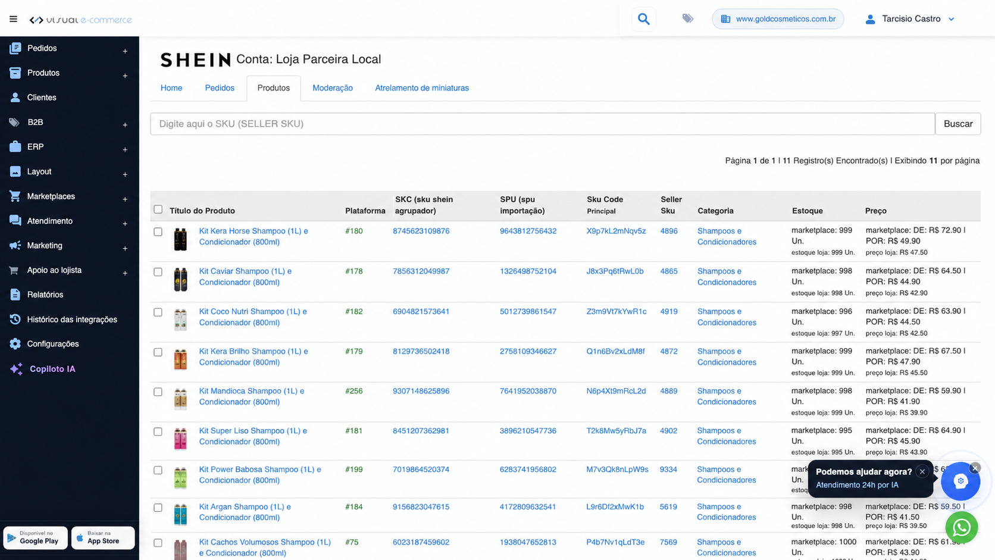This screenshot has width=995, height=560.
Task: Expand the B2B submenu plus
Action: [125, 125]
